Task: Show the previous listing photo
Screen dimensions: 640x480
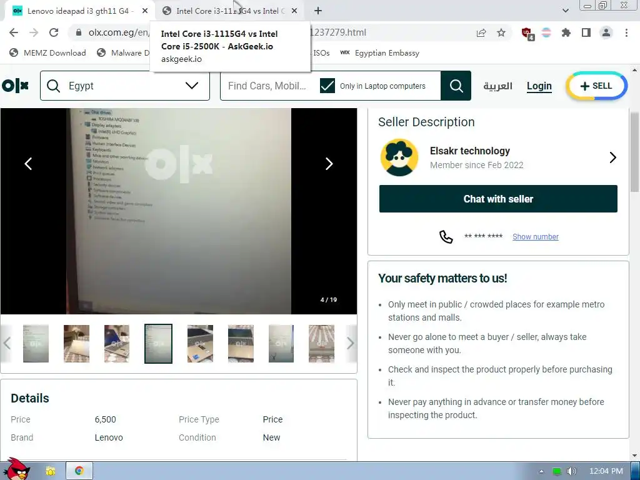Action: pyautogui.click(x=28, y=164)
